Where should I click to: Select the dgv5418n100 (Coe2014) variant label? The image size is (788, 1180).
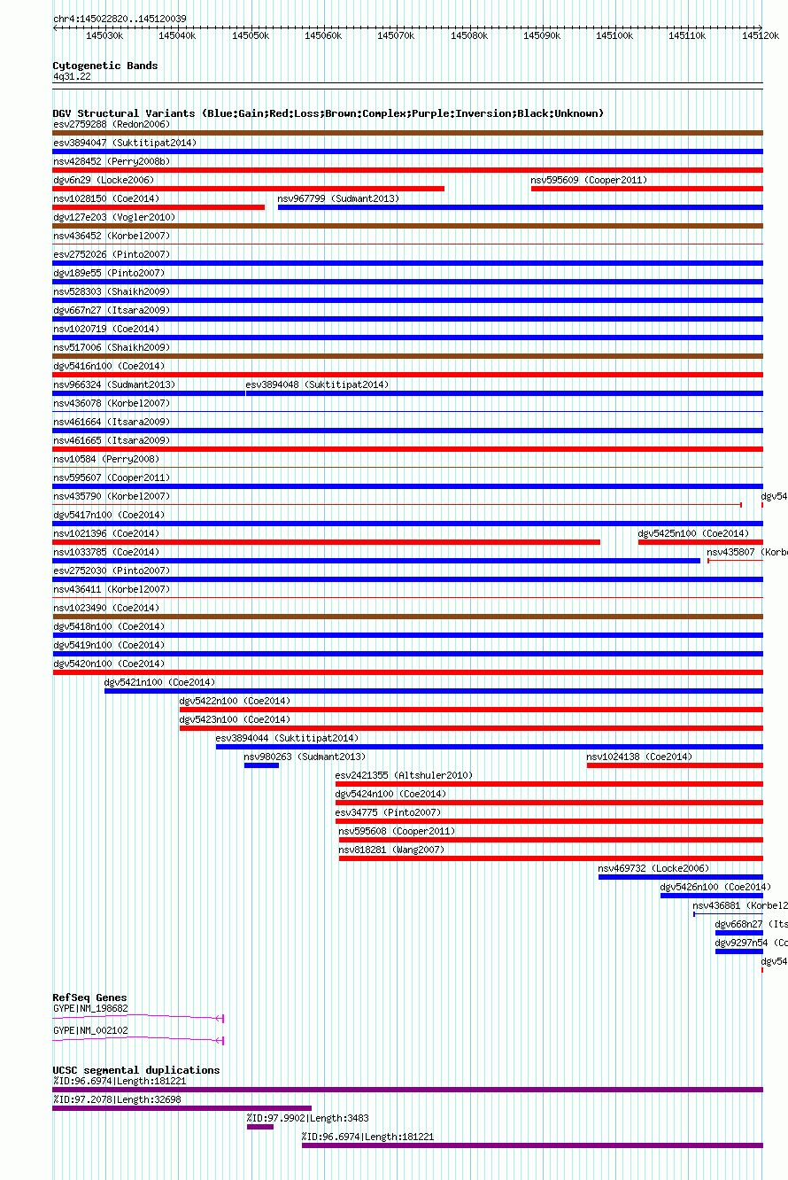(109, 626)
